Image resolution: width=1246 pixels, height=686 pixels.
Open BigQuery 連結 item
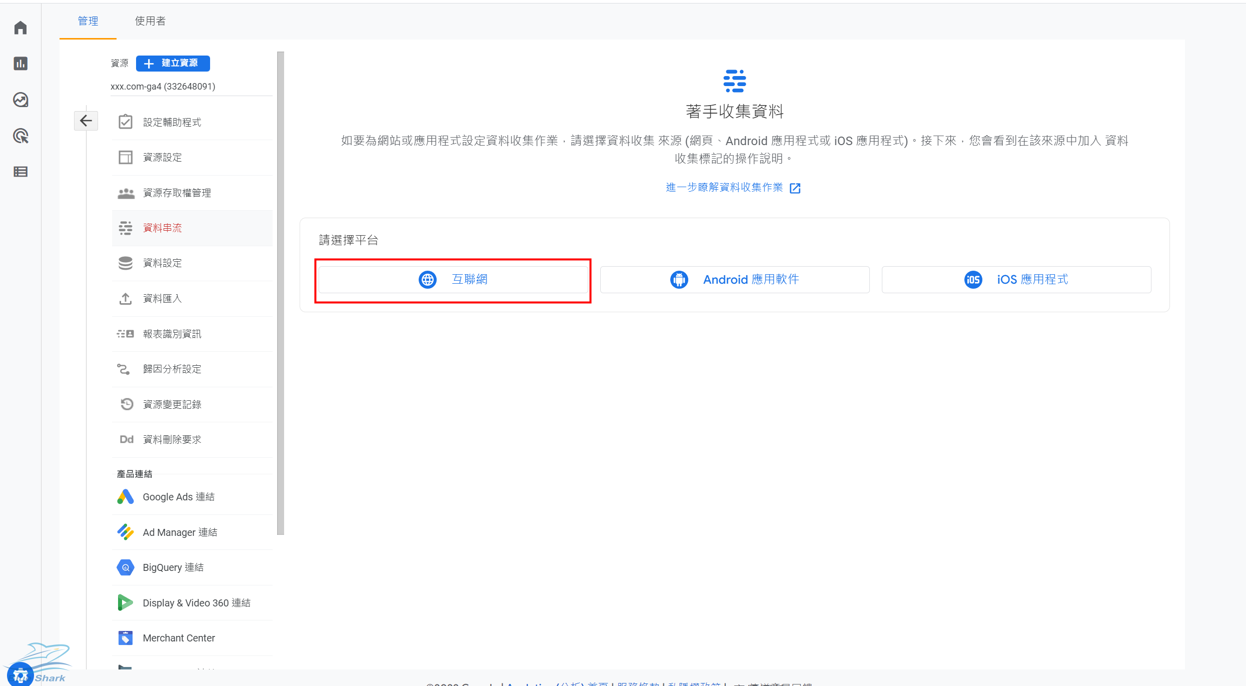click(x=192, y=567)
